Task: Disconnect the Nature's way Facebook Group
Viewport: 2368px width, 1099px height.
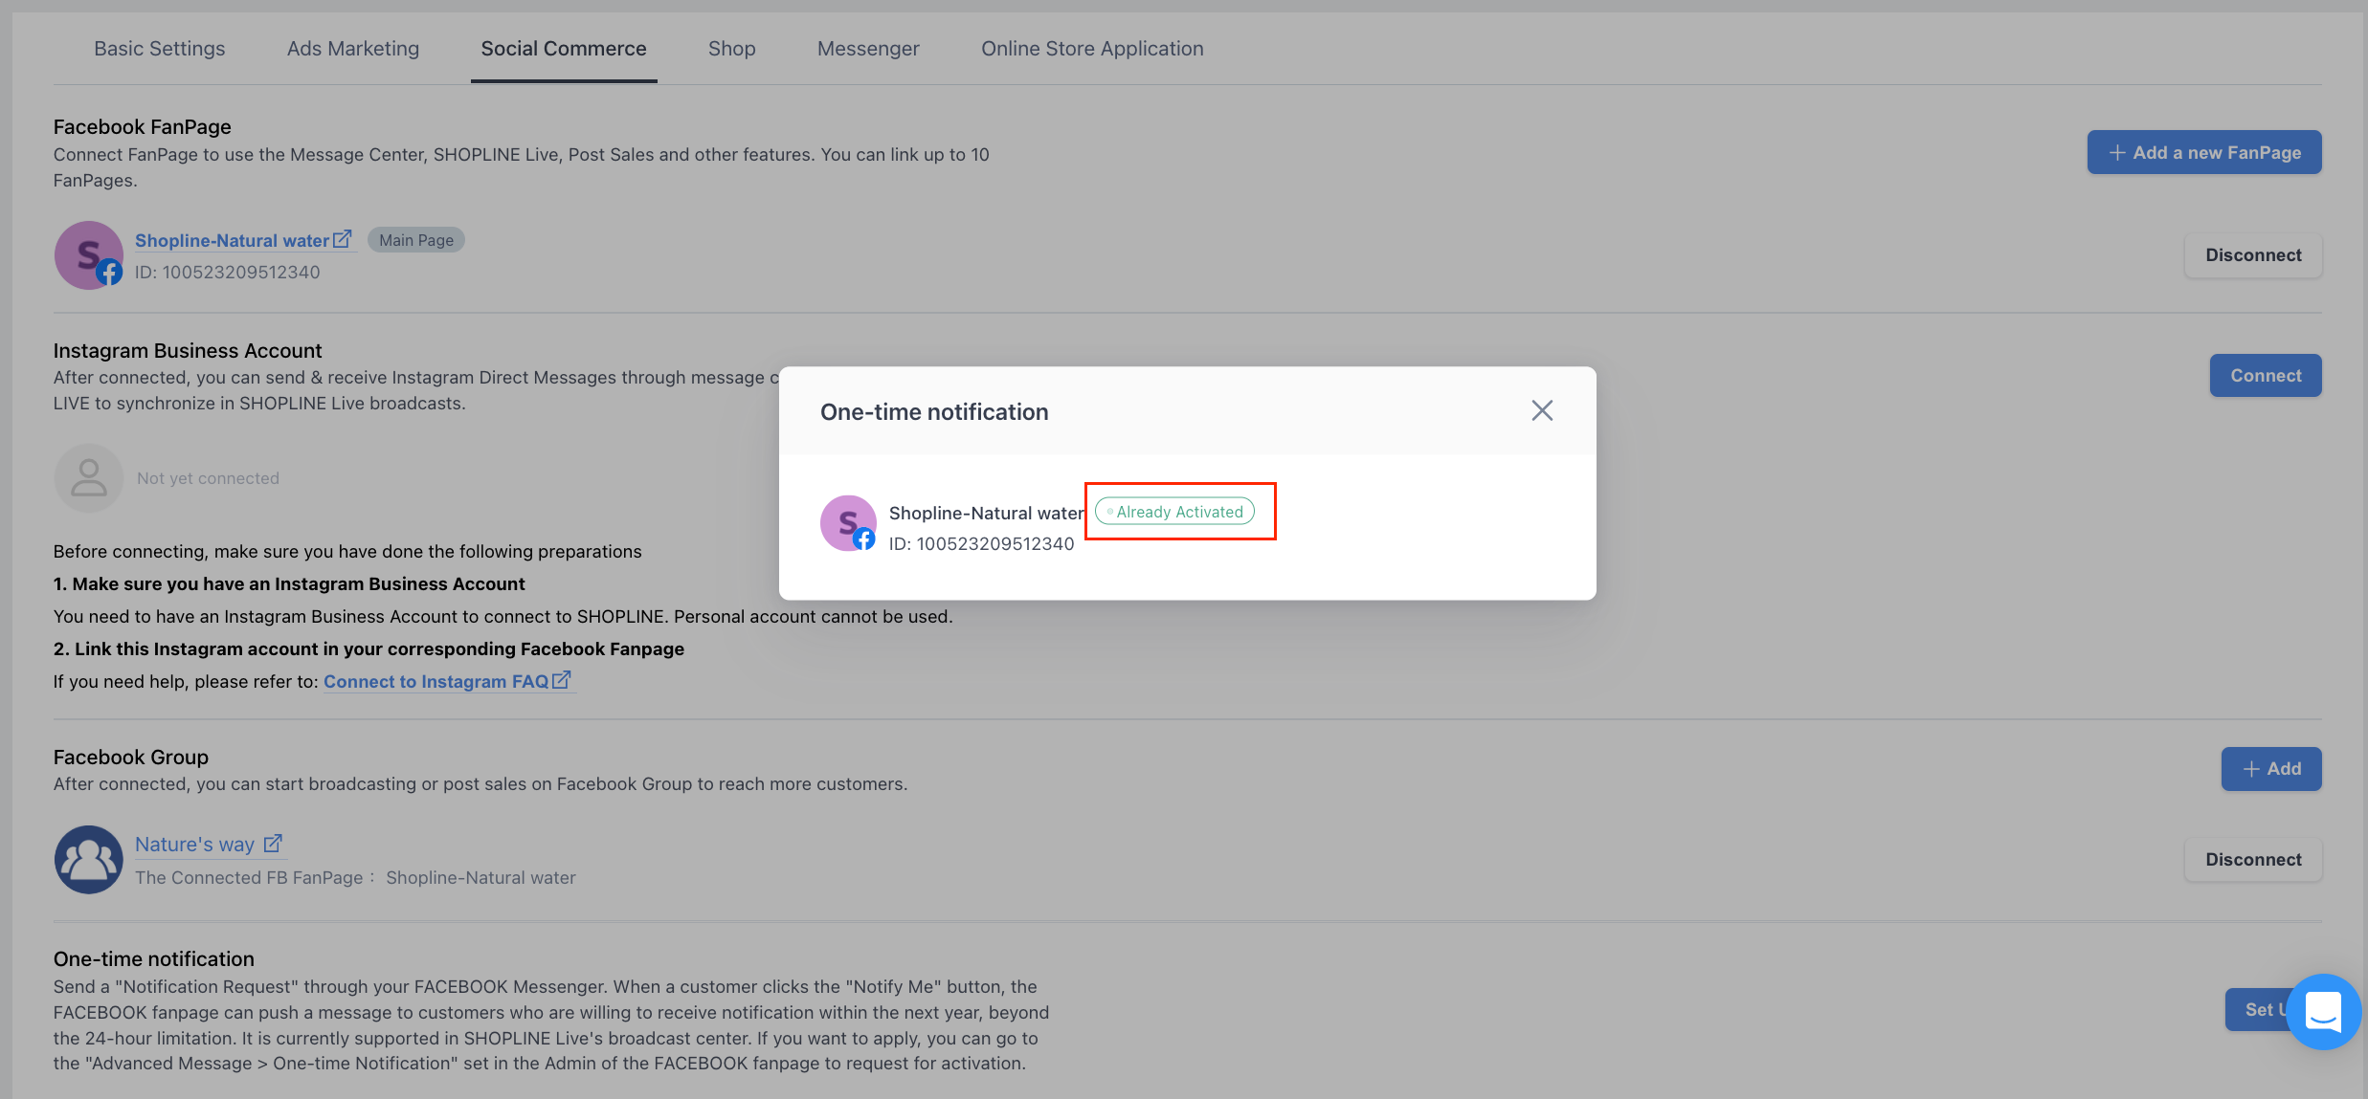Action: point(2253,860)
